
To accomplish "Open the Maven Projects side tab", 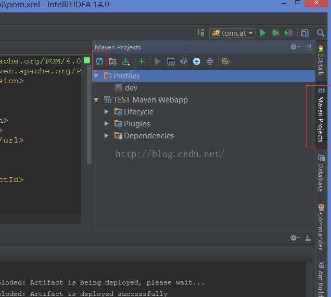I will (321, 117).
